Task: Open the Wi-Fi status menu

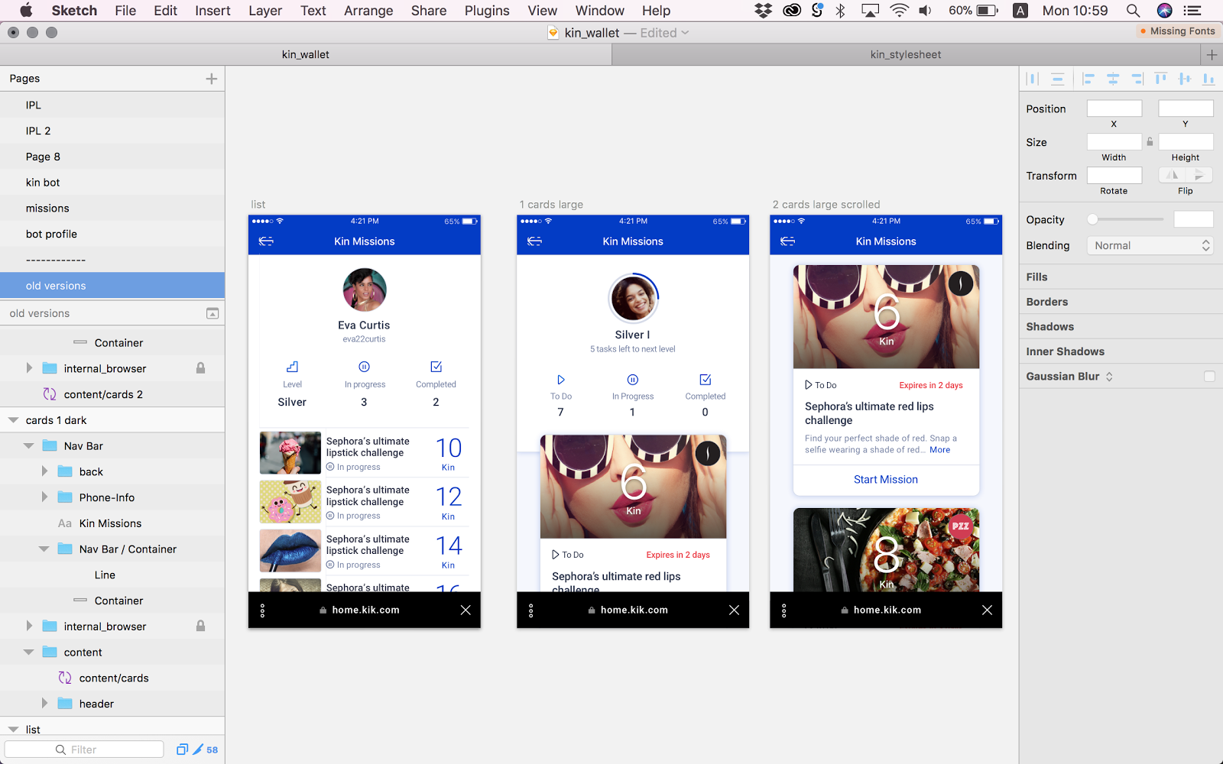Action: (899, 11)
